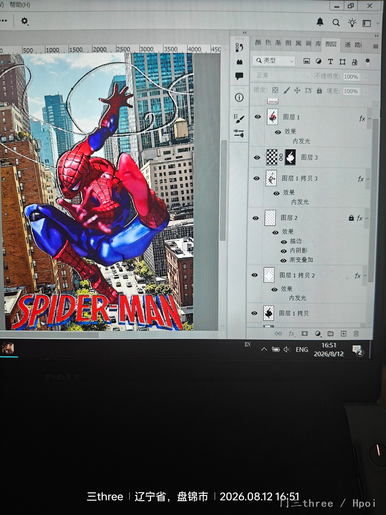Open the History panel icon
The width and height of the screenshot is (386, 515).
click(x=239, y=48)
